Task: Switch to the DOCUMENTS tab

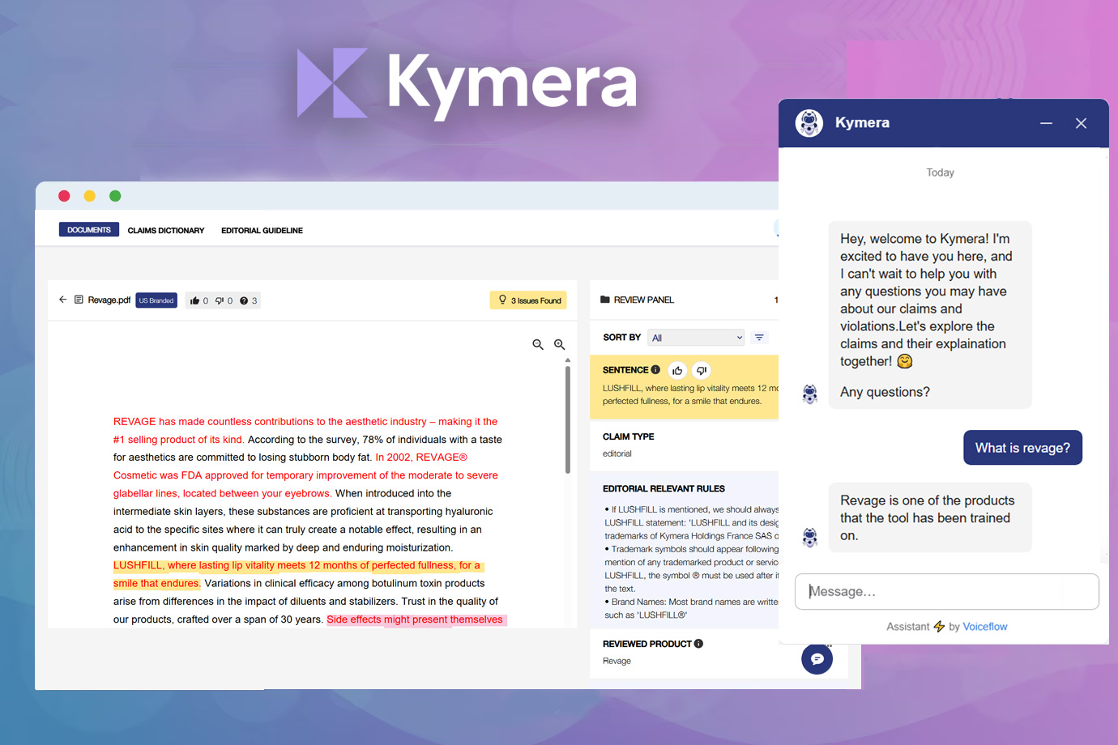Action: (x=89, y=230)
